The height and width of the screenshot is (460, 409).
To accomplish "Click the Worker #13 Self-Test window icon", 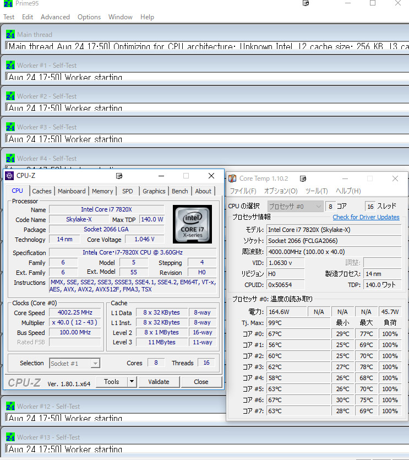I will point(10,437).
